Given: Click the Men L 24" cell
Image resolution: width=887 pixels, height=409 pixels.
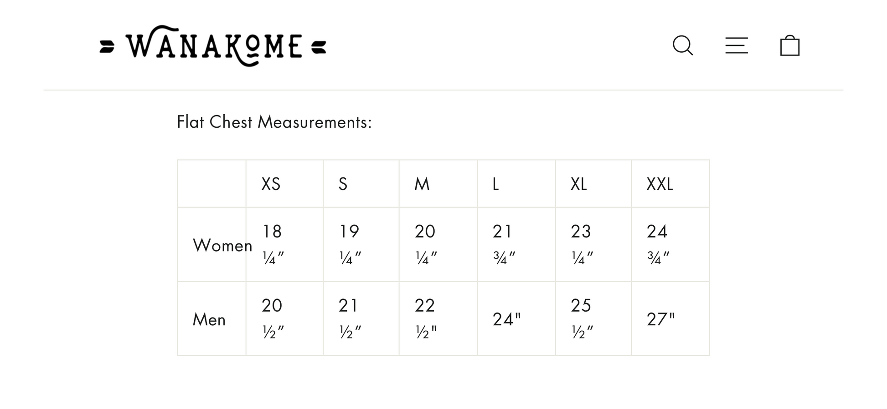Looking at the screenshot, I should pyautogui.click(x=506, y=319).
